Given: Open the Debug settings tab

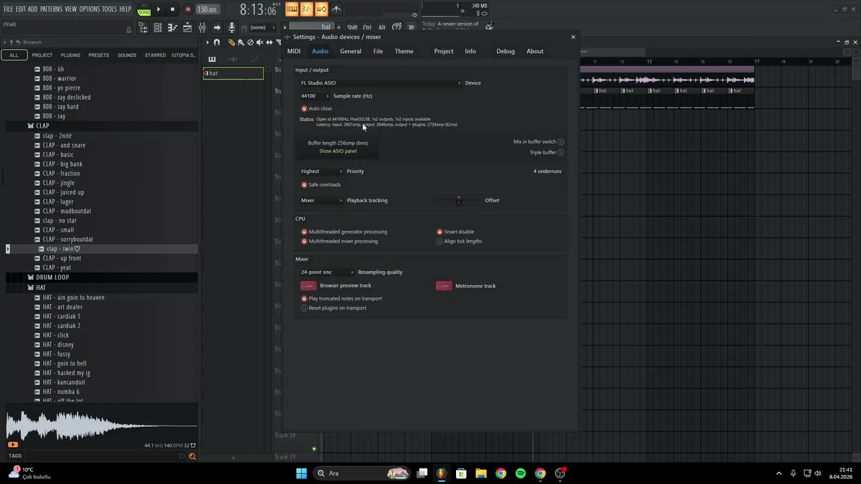Looking at the screenshot, I should point(505,51).
